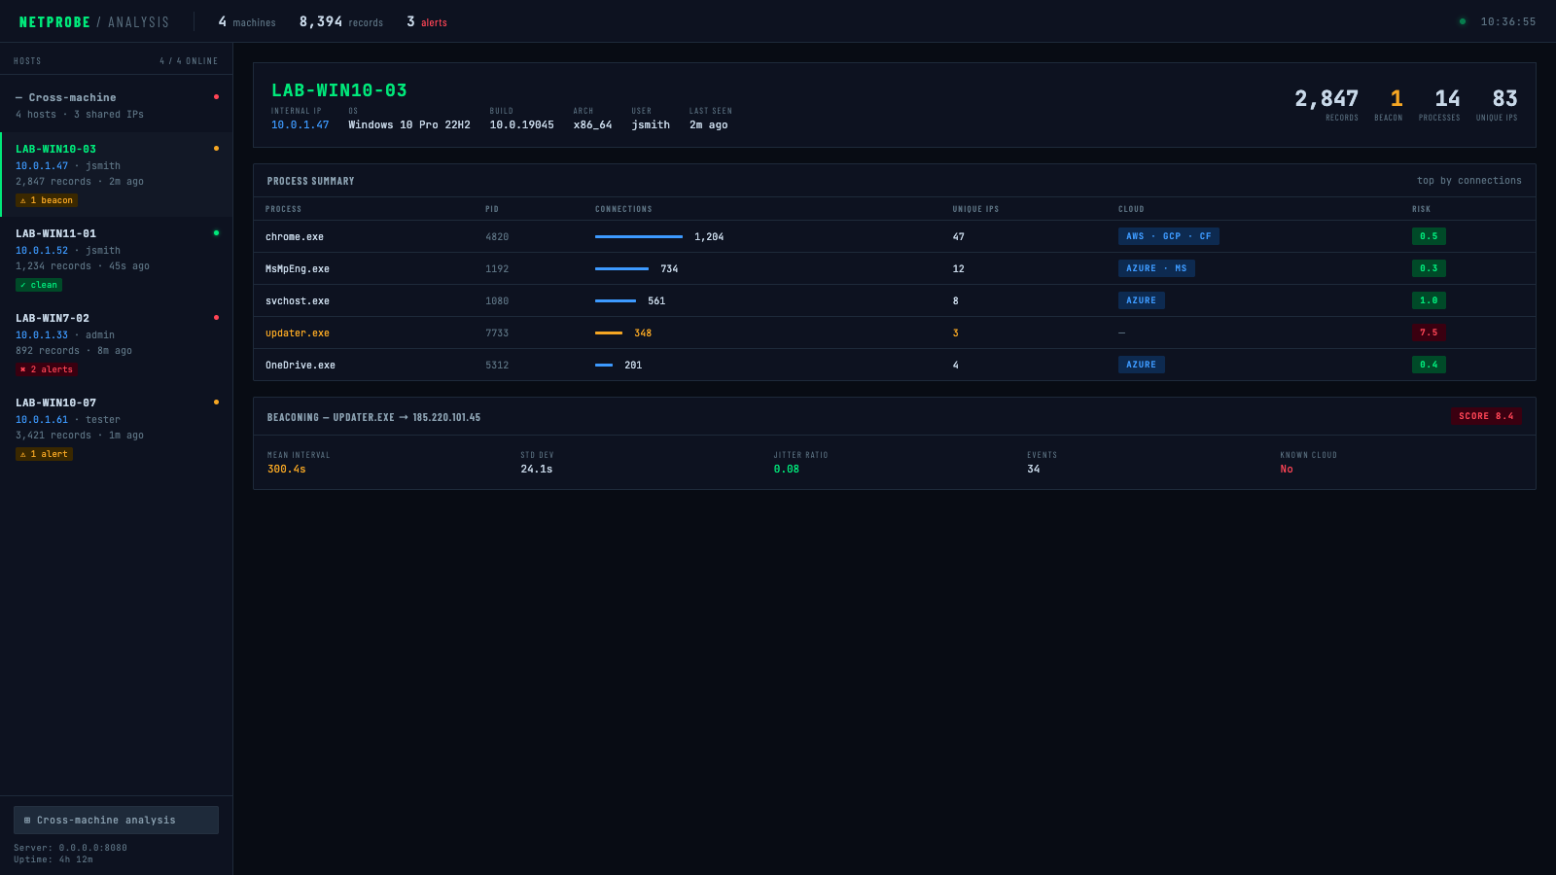Click the '4 machines' counter in header
1556x875 pixels.
[x=247, y=21]
